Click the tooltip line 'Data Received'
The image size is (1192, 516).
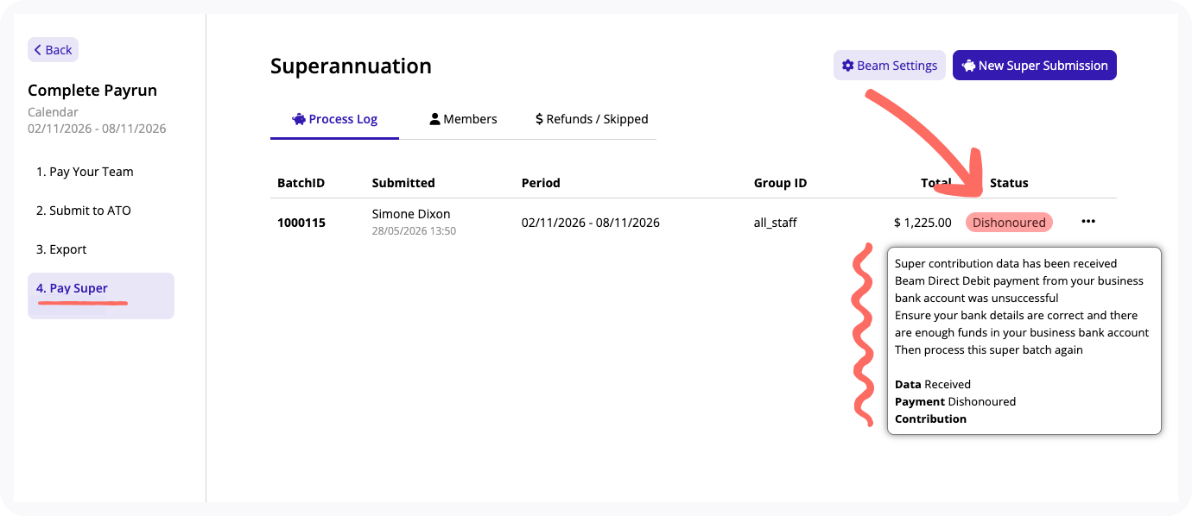click(x=933, y=384)
